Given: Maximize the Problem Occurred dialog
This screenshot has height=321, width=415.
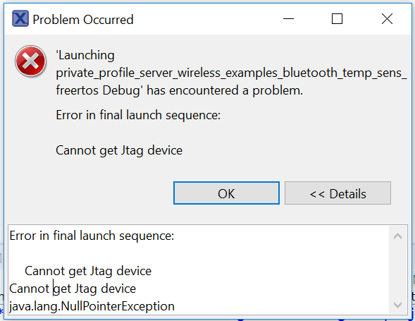Looking at the screenshot, I should [337, 19].
